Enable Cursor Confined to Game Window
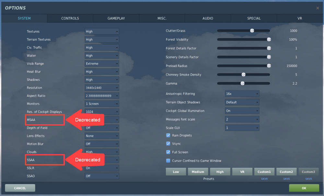Screen dimensions: 324x196 point(168,160)
